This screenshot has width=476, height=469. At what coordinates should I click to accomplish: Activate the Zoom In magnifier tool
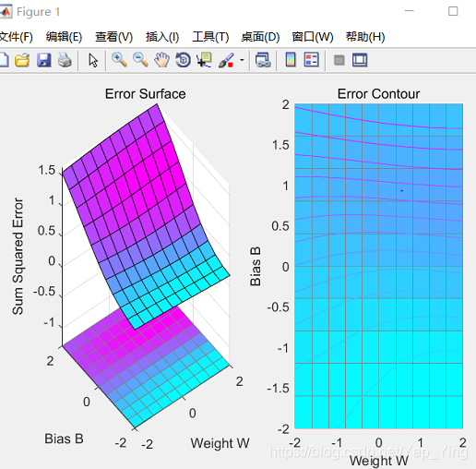point(119,60)
